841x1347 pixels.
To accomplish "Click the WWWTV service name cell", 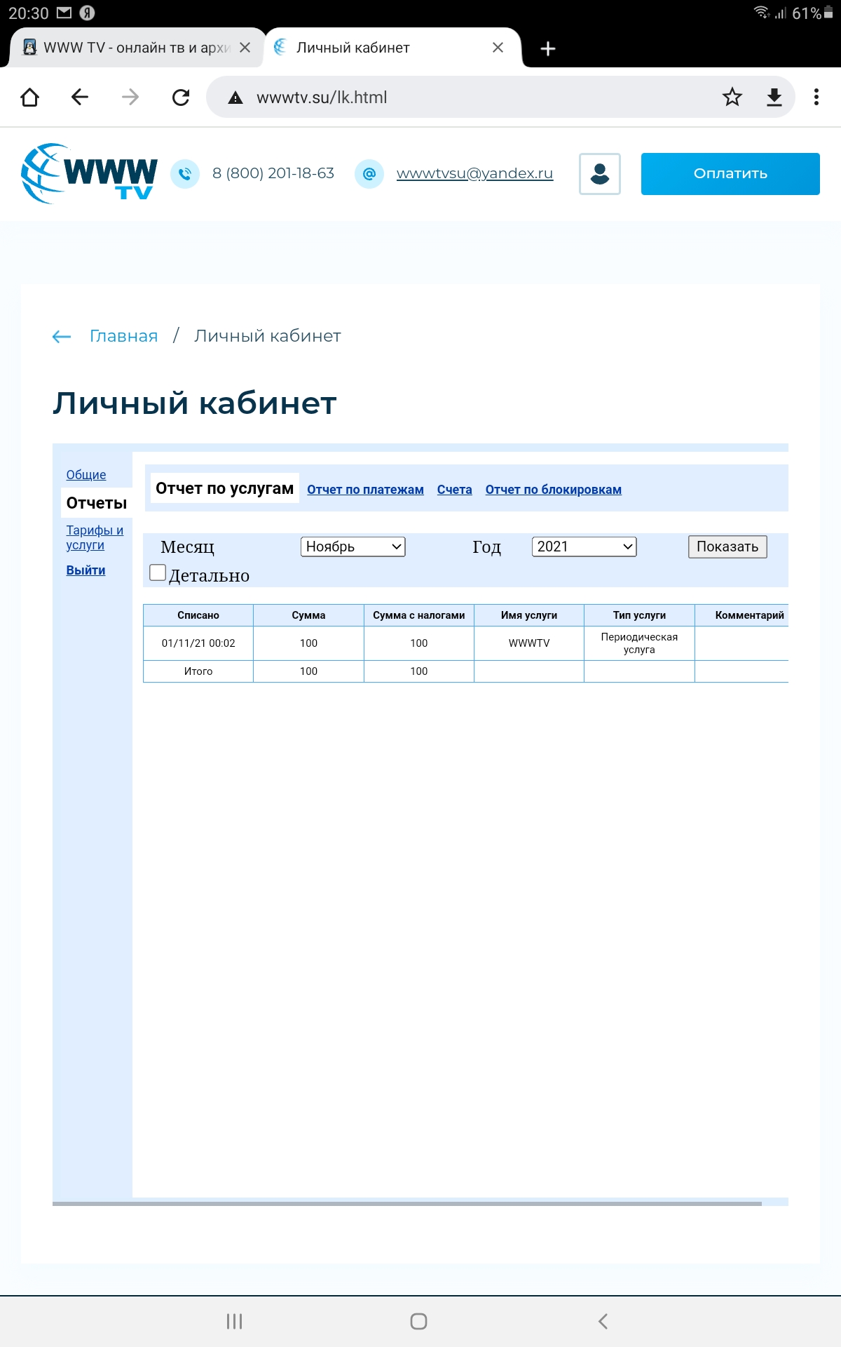I will [529, 643].
